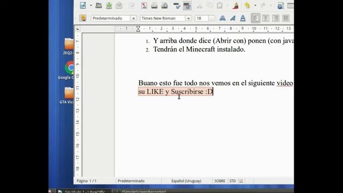Click the underlined word 'video'
The width and height of the screenshot is (343, 193).
tap(285, 83)
